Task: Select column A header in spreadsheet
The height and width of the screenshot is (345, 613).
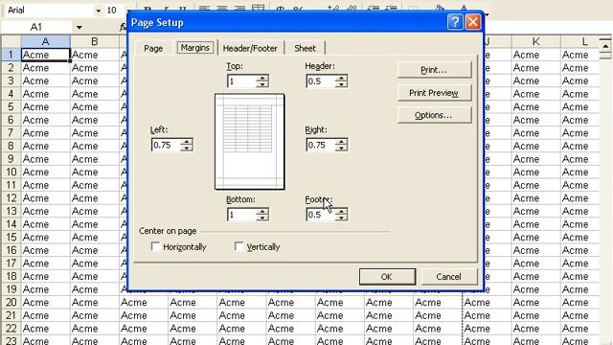Action: [x=46, y=41]
